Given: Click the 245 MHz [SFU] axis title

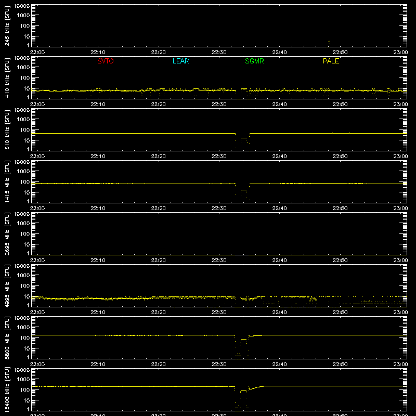Looking at the screenshot, I should [7, 25].
